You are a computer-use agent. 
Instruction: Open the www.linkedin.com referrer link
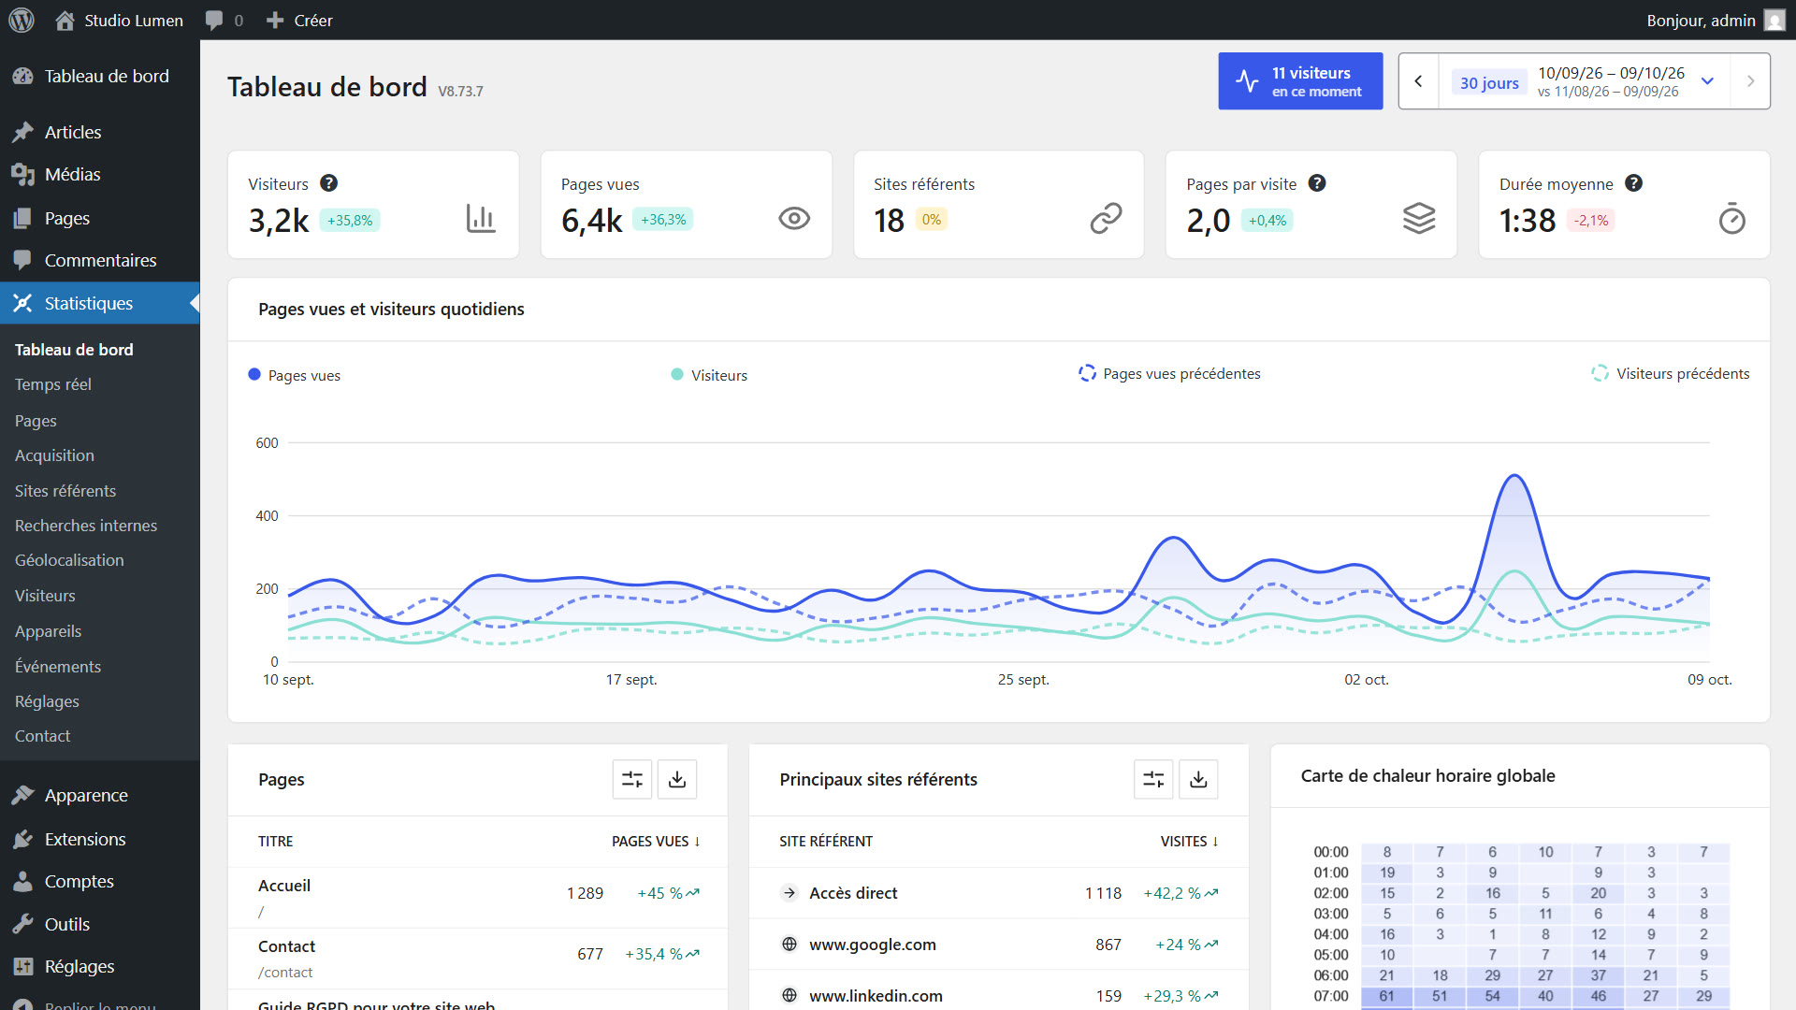[876, 996]
